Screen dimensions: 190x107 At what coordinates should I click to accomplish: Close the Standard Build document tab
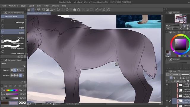pyautogui.click(x=49, y=13)
